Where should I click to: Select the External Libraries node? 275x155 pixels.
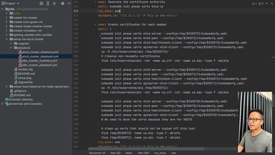[x=21, y=99]
